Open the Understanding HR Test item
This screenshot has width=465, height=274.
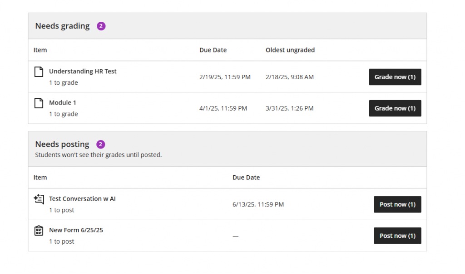point(83,71)
